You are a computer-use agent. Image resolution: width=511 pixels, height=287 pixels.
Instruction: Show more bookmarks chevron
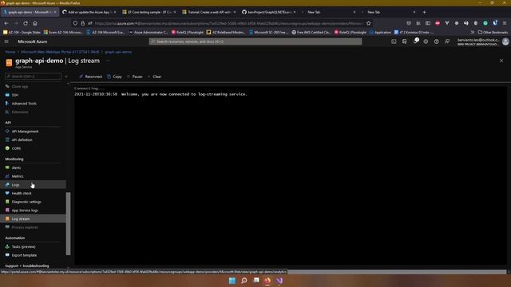[472, 32]
